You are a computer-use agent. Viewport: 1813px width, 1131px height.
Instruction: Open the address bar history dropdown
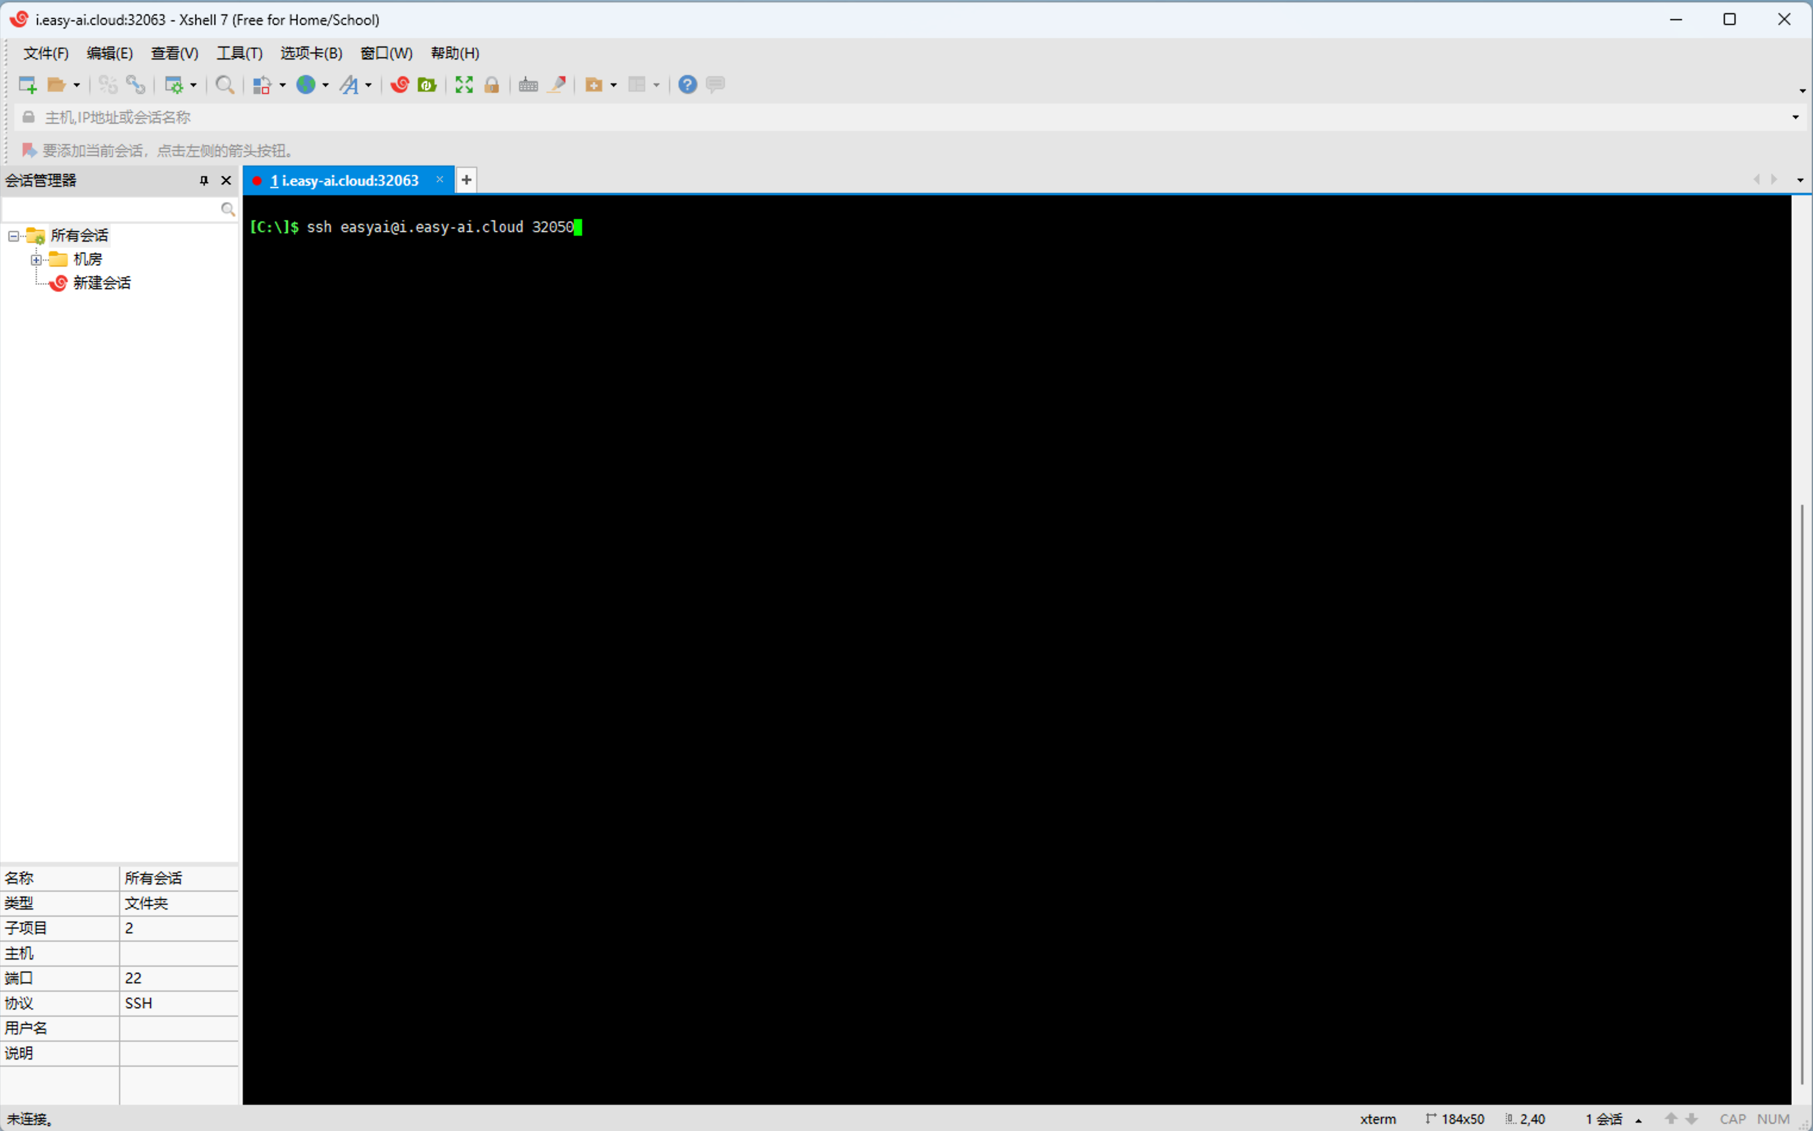tap(1795, 117)
